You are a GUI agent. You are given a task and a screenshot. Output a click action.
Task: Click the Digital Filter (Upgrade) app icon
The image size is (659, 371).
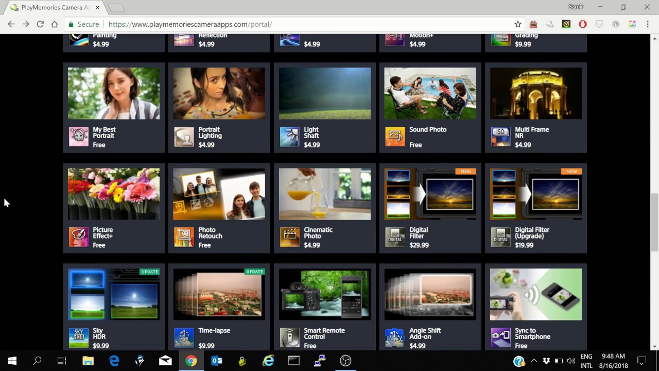[500, 237]
